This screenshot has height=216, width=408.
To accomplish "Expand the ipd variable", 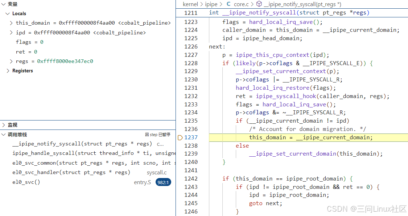I will click(11, 33).
